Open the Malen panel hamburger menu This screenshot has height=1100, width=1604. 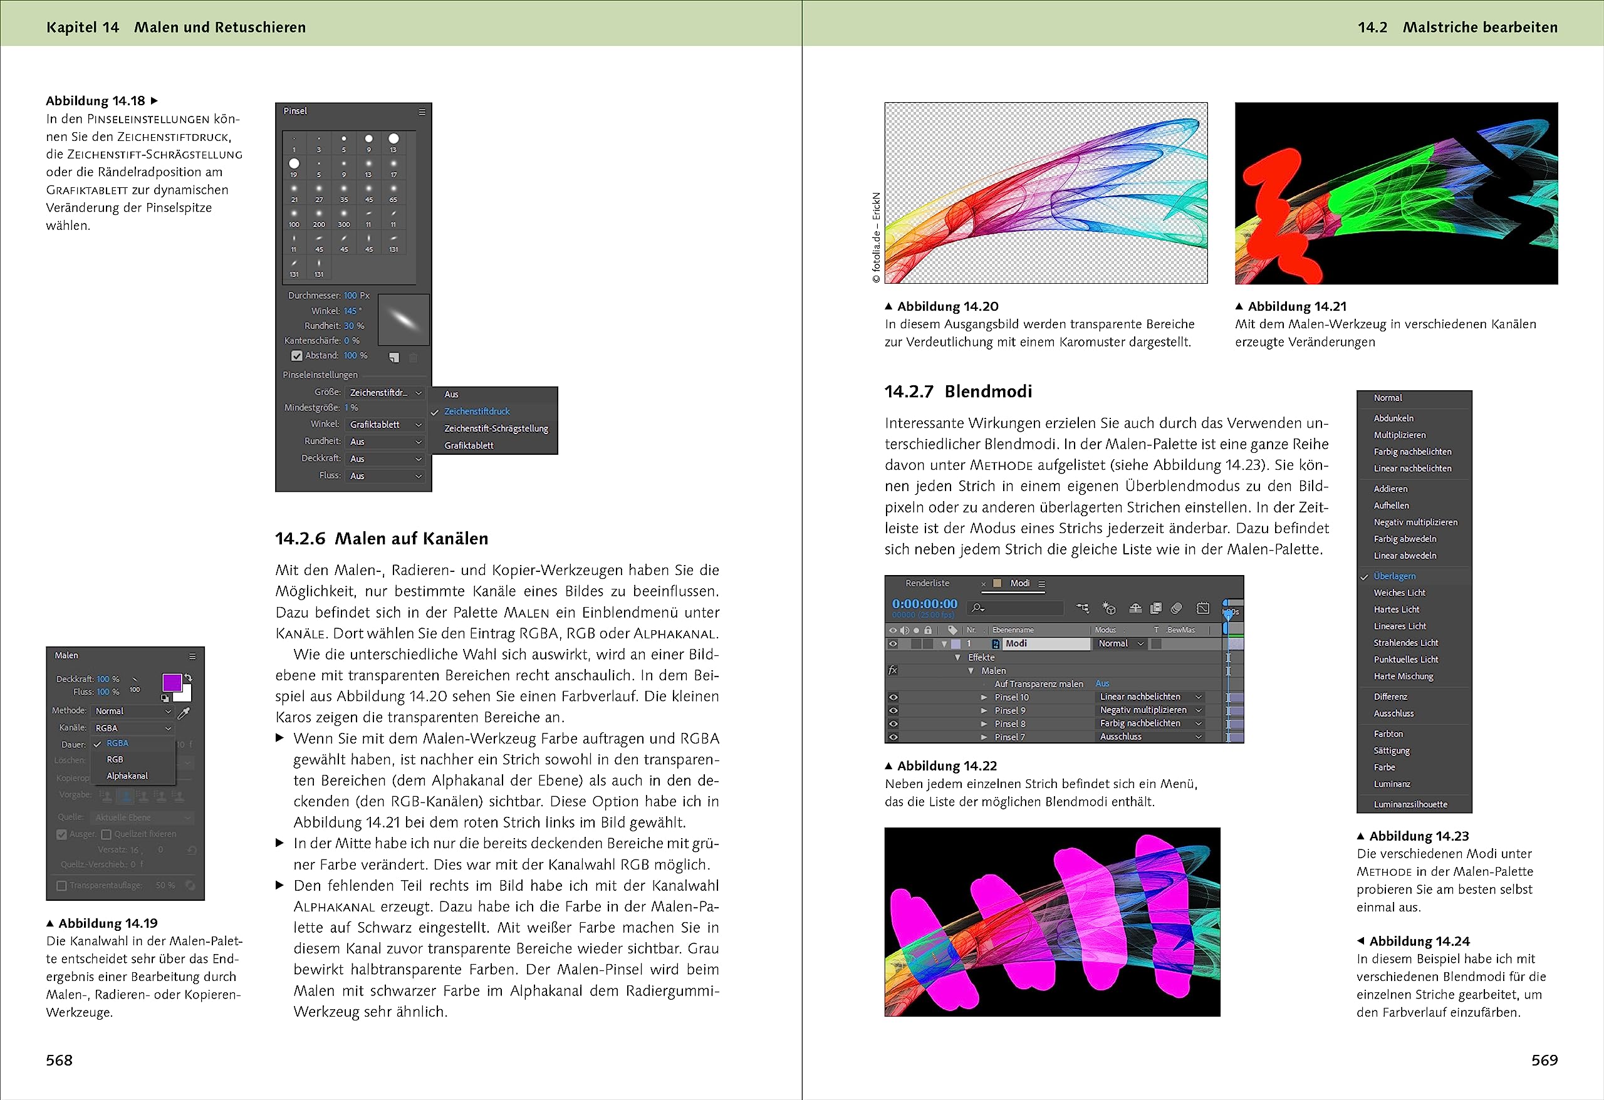coord(192,656)
